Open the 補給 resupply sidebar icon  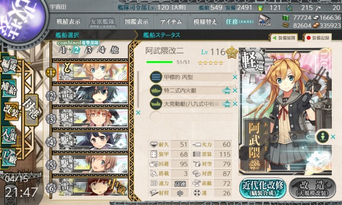coord(9,89)
